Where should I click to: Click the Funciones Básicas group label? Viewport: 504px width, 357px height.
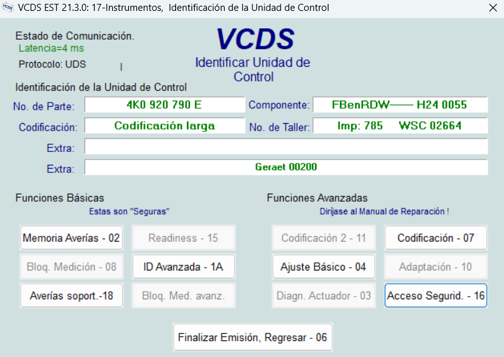60,198
